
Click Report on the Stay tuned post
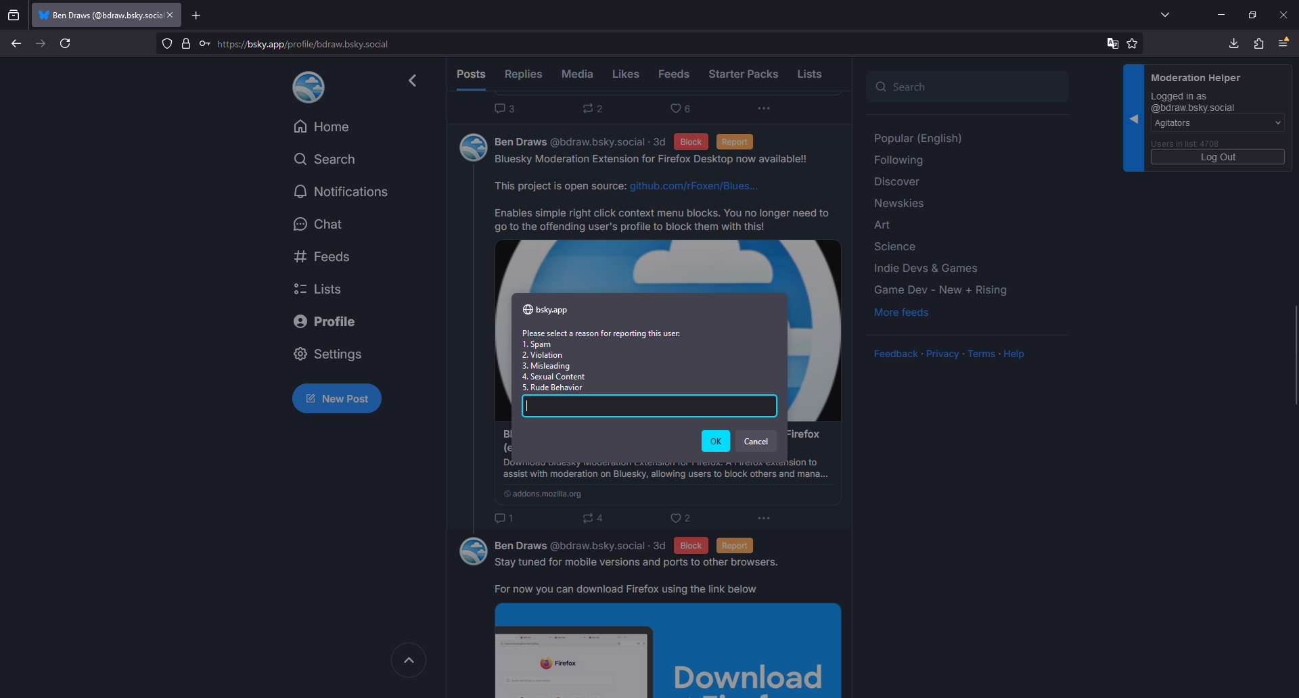[734, 546]
